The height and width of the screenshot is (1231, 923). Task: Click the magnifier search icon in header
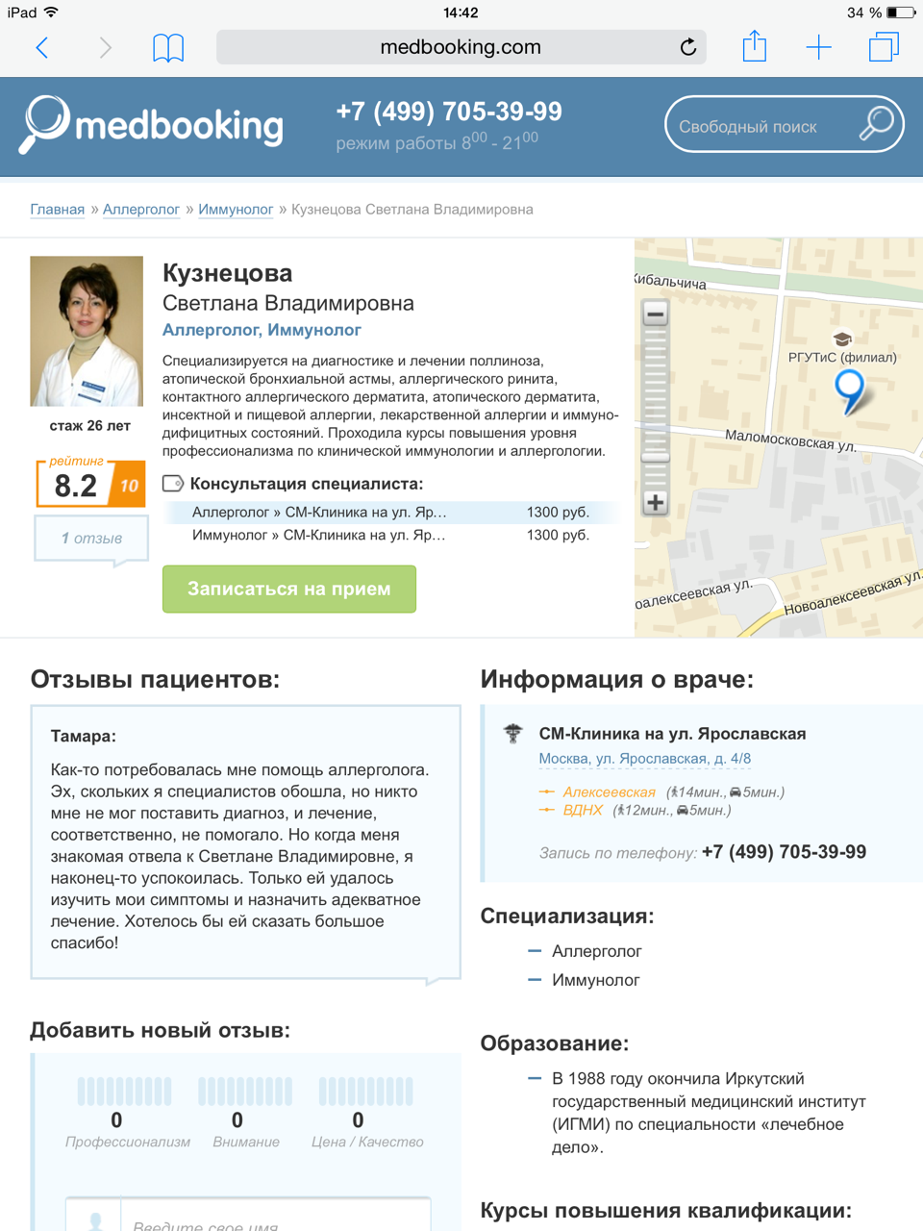[x=876, y=124]
